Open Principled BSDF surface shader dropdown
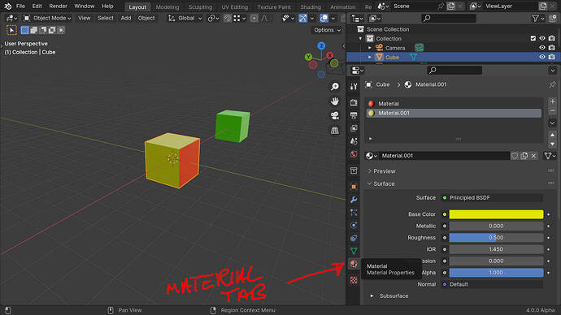561x315 pixels. pos(493,197)
